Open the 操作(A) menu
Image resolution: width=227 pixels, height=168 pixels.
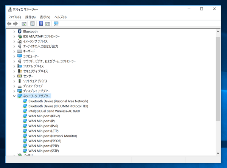[x=30, y=17]
